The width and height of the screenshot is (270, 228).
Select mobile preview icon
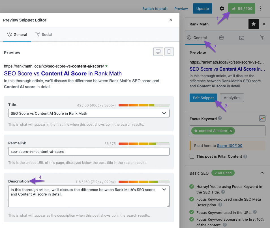(x=169, y=52)
